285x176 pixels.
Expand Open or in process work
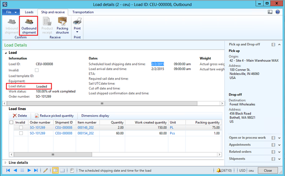click(x=280, y=138)
